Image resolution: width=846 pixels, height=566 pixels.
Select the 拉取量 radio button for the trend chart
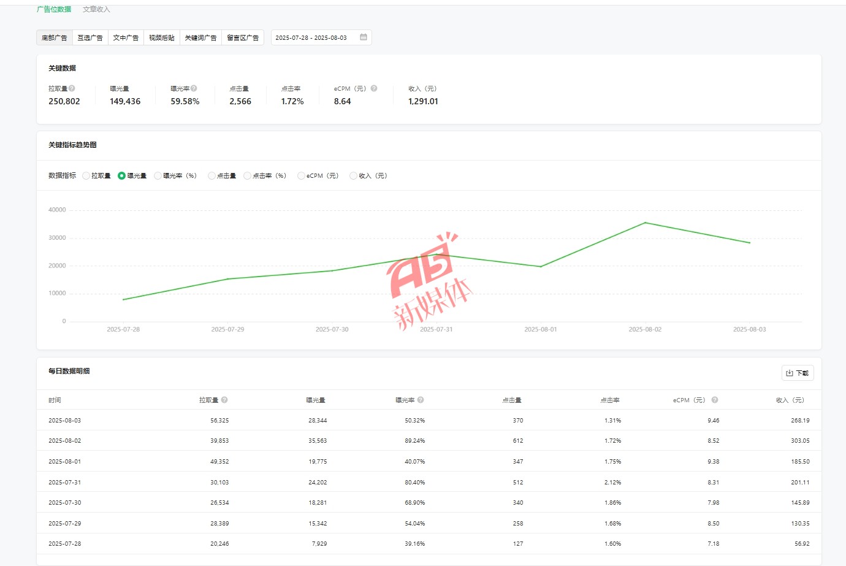click(x=86, y=176)
